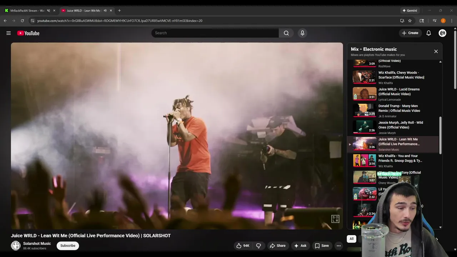
Task: Go back with the browser back arrow
Action: (x=5, y=21)
